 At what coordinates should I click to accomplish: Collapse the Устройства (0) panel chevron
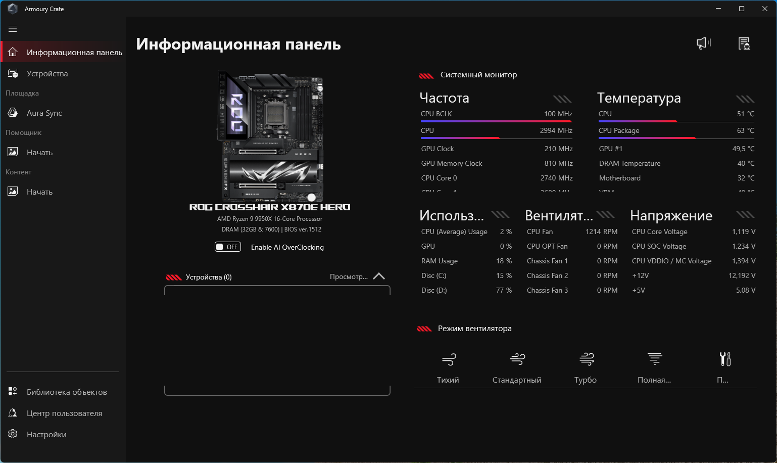click(x=379, y=276)
